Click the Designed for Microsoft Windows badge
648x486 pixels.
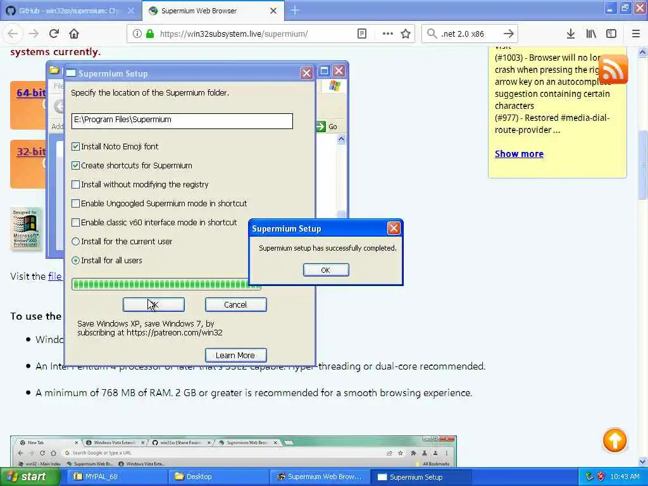pos(25,228)
